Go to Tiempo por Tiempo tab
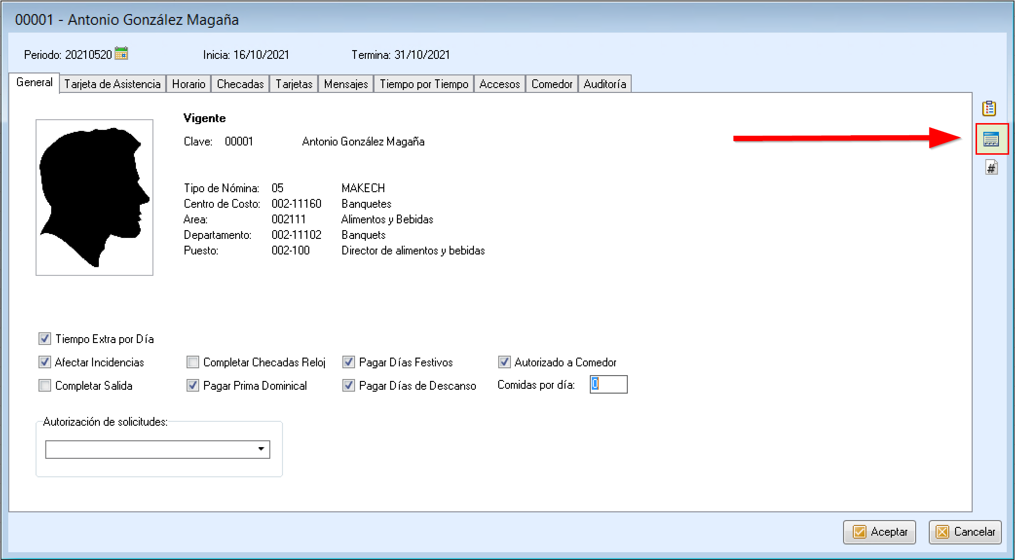The height and width of the screenshot is (560, 1015). (424, 84)
